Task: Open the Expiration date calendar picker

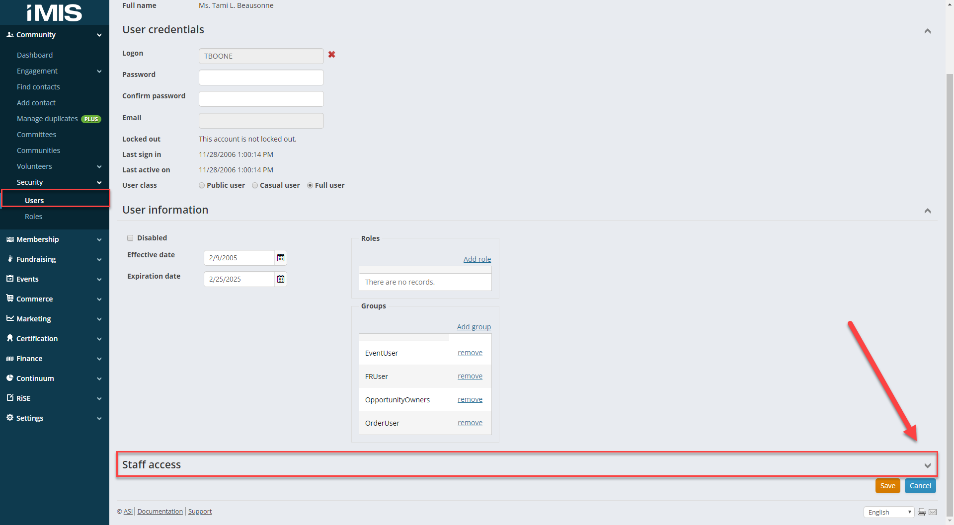Action: click(281, 279)
